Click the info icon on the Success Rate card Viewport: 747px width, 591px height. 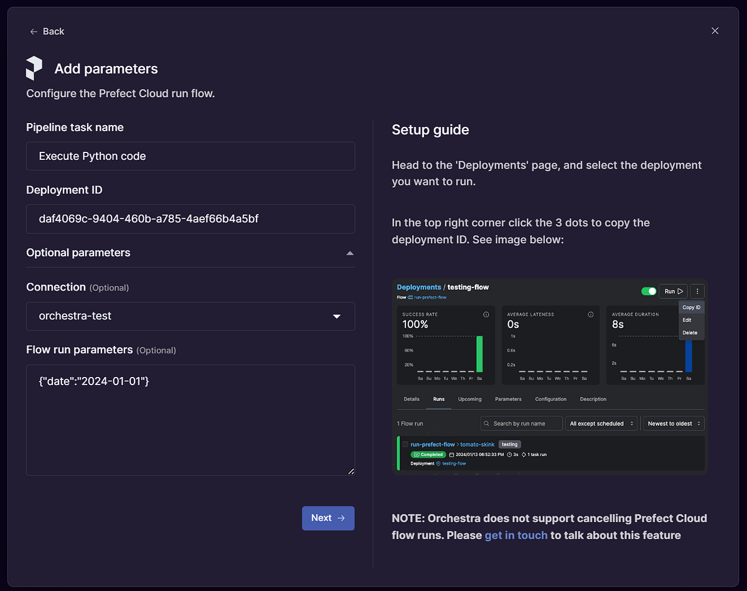click(x=487, y=314)
